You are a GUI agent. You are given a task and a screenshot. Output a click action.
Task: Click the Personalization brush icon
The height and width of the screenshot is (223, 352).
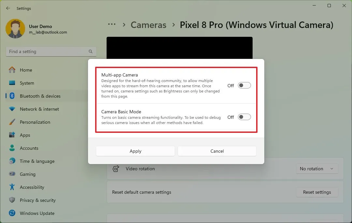pyautogui.click(x=12, y=122)
